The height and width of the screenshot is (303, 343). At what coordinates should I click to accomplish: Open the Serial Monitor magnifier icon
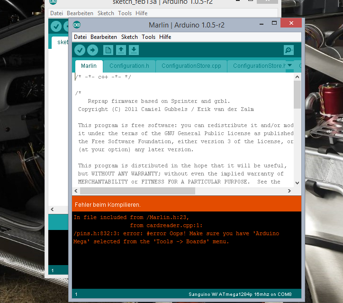coord(288,50)
